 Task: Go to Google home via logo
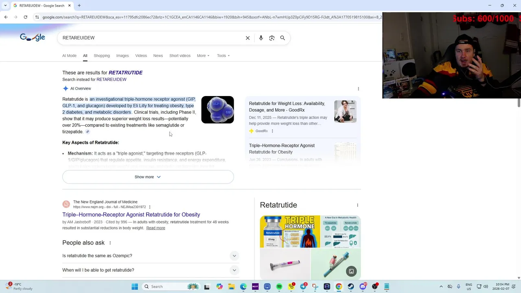[x=33, y=37]
